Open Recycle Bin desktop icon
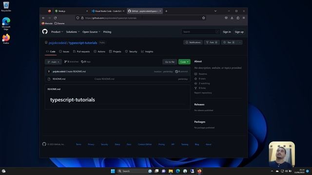312x175 pixels. click(x=6, y=7)
